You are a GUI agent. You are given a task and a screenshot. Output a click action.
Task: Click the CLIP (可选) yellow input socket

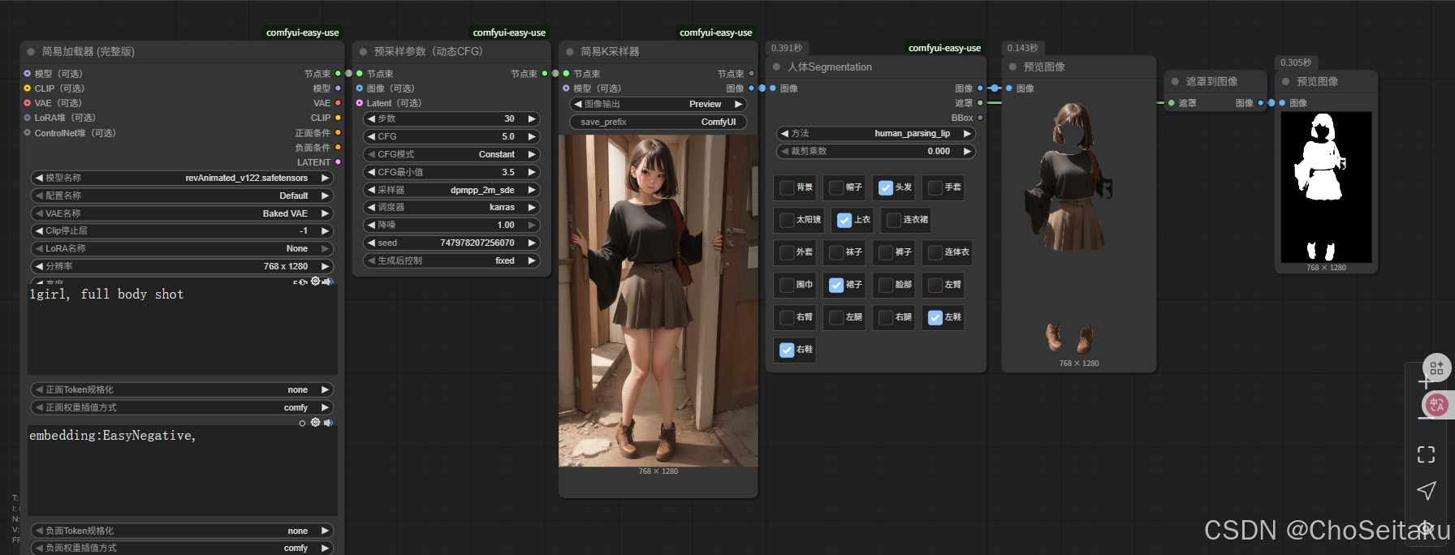(27, 88)
